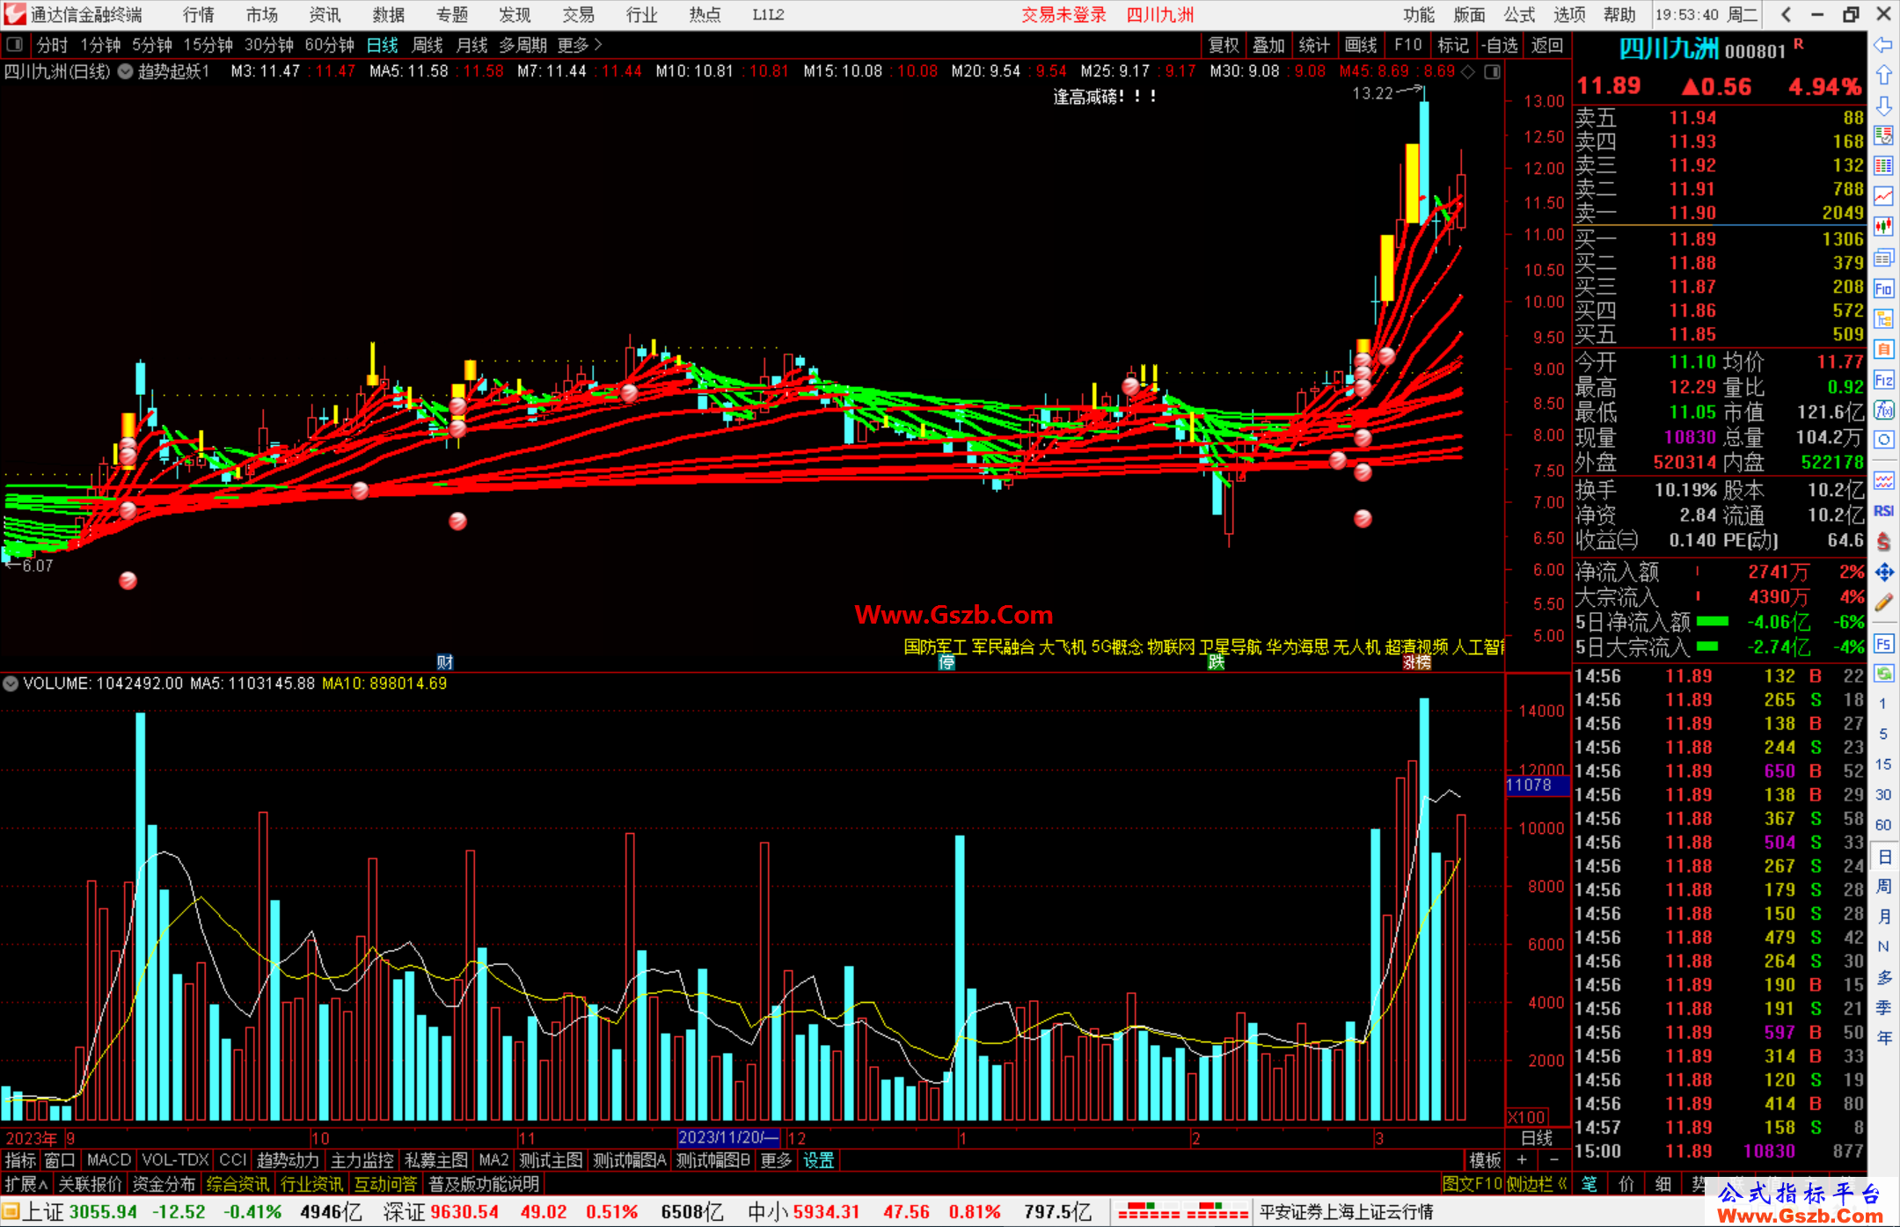Select the 主力监控 indicator tab
The image size is (1900, 1227).
pyautogui.click(x=362, y=1160)
